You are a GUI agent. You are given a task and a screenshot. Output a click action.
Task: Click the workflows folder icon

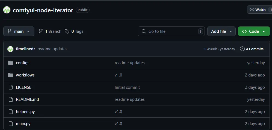[x=11, y=75]
